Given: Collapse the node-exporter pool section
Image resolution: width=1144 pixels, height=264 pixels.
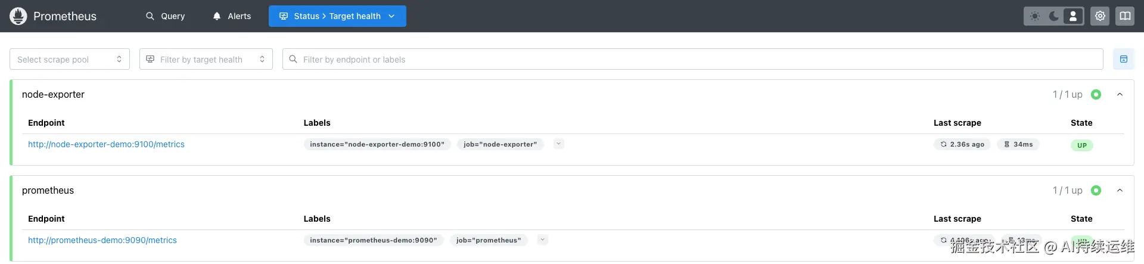Looking at the screenshot, I should pos(1120,95).
